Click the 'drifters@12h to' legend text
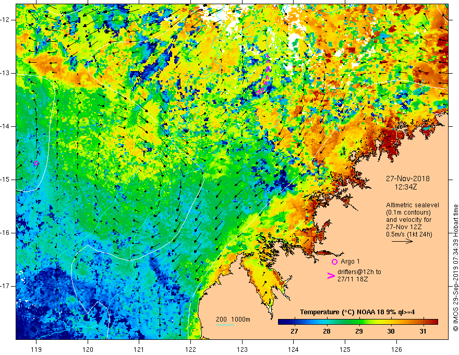459x355 pixels. click(x=359, y=272)
